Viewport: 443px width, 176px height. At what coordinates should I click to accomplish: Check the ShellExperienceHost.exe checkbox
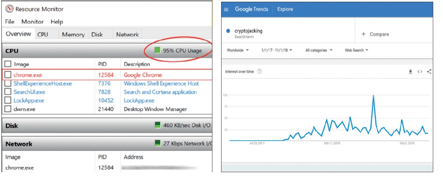coord(8,84)
